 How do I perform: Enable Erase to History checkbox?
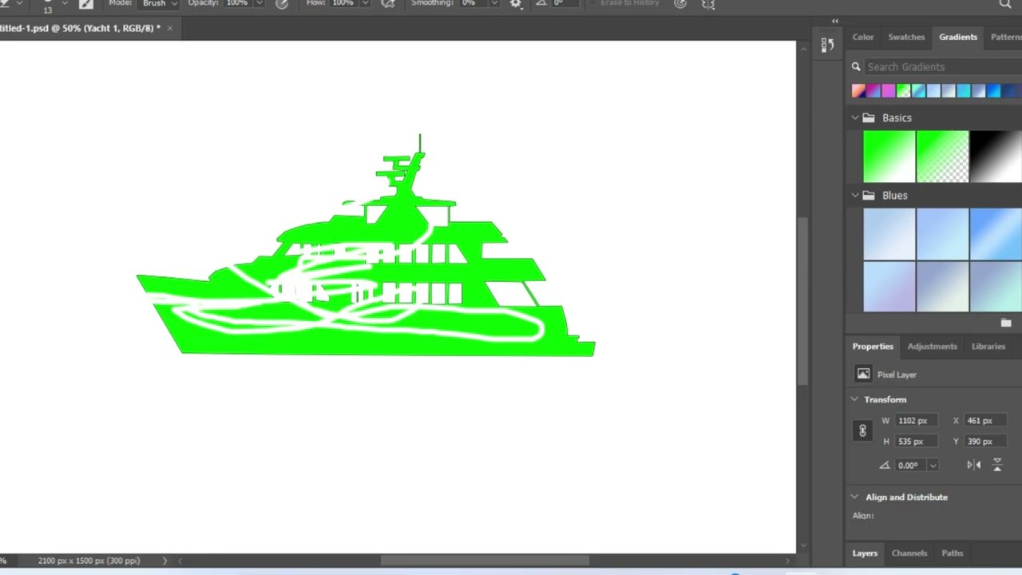point(593,3)
